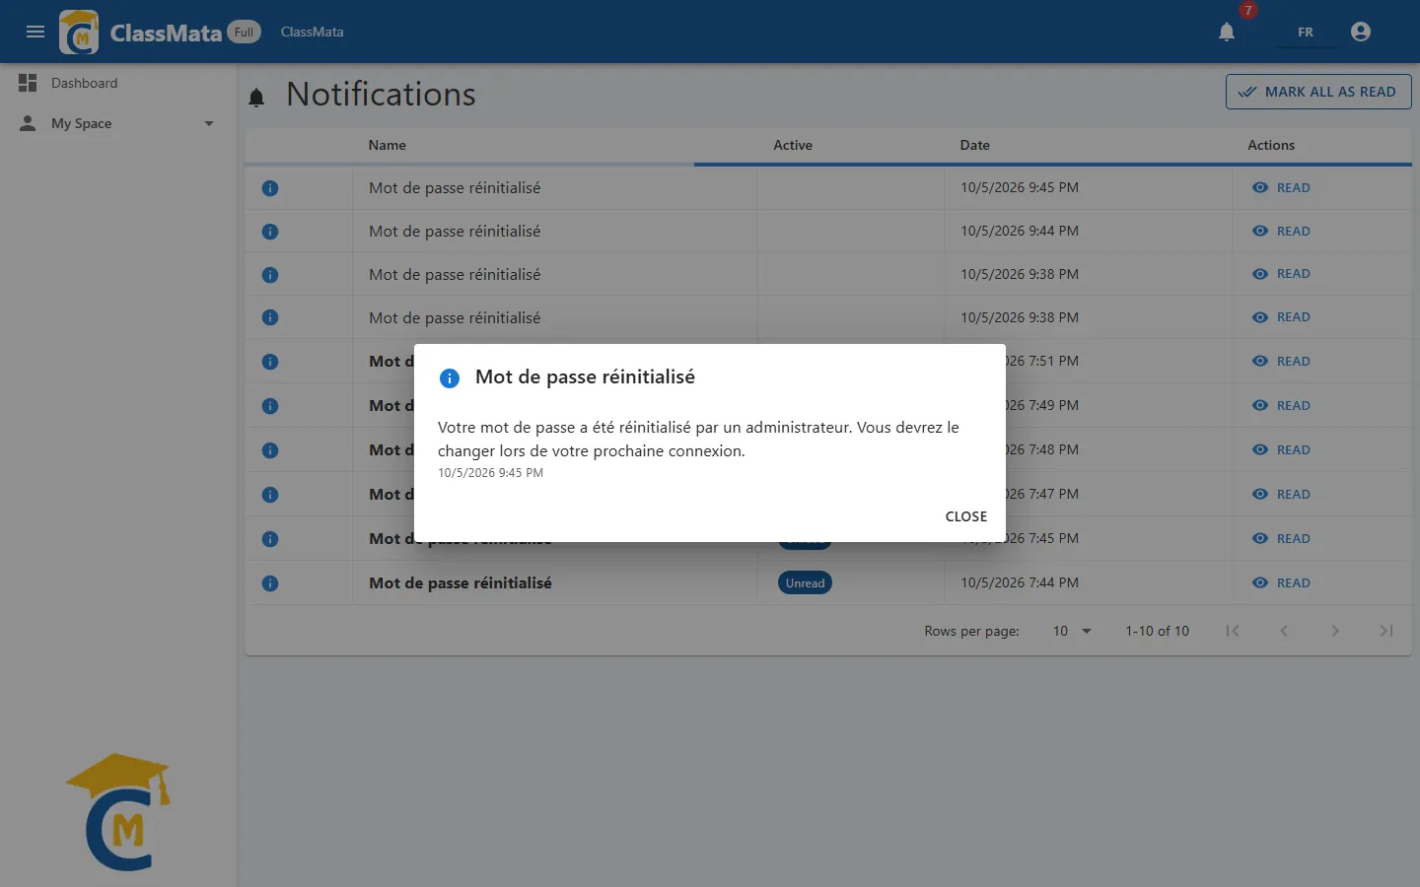Click info icon of 7:49 PM notification
This screenshot has width=1420, height=887.
click(270, 406)
